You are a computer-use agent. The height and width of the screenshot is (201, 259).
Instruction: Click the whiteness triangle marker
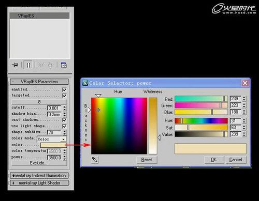(x=159, y=137)
